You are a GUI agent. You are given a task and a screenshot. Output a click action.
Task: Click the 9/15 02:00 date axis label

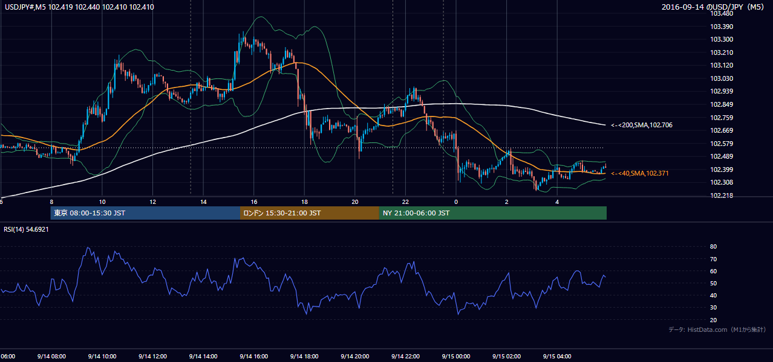pos(507,356)
